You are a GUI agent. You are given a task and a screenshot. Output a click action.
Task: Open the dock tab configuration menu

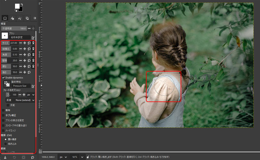click(x=35, y=18)
